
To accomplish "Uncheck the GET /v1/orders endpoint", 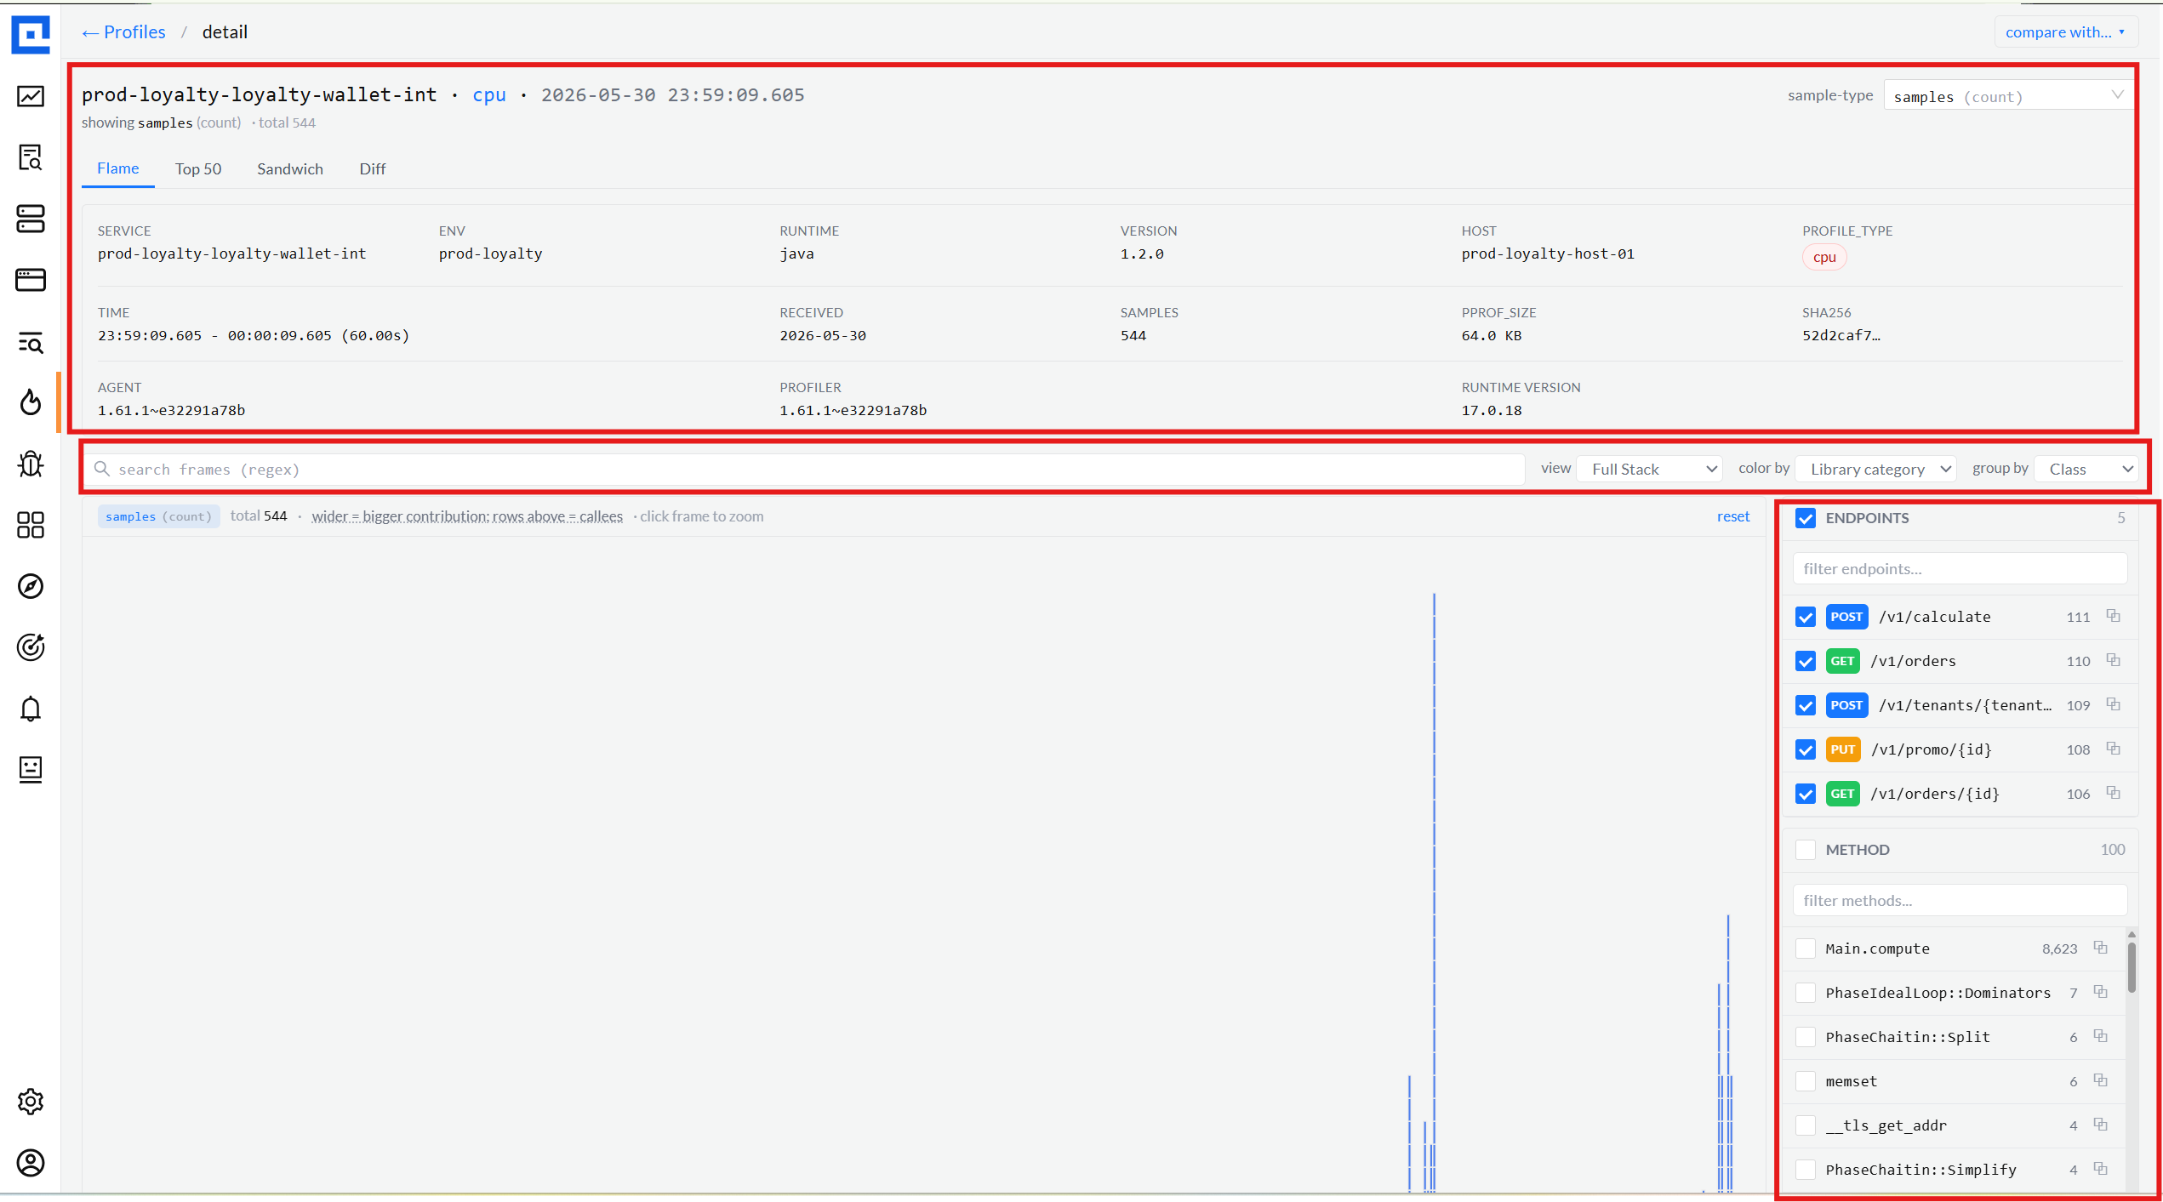I will coord(1806,661).
